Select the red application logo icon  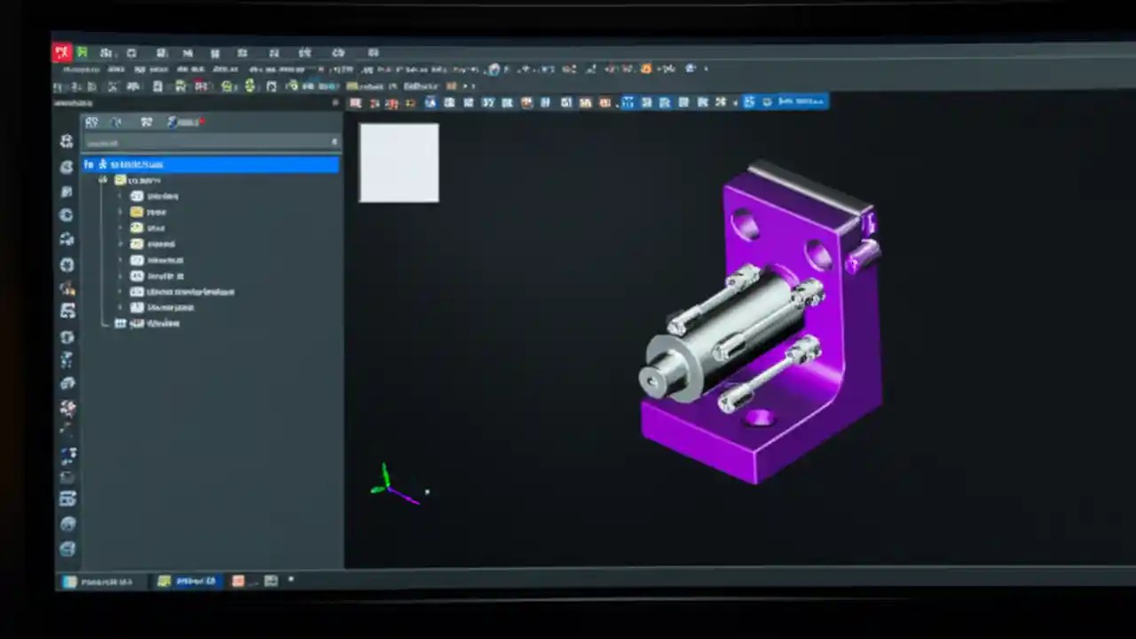point(61,51)
